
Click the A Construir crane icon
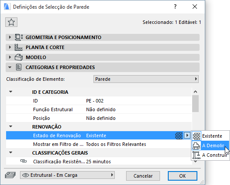(197, 155)
